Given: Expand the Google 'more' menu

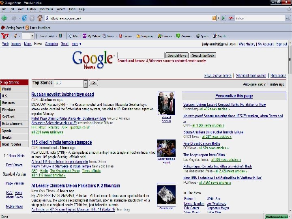Looking at the screenshot, I should pos(76,44).
